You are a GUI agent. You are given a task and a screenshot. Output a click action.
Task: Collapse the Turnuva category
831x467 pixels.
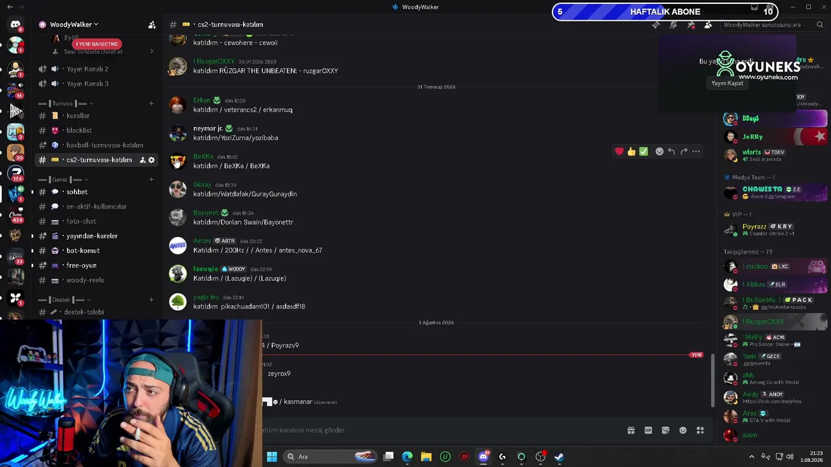click(65, 103)
